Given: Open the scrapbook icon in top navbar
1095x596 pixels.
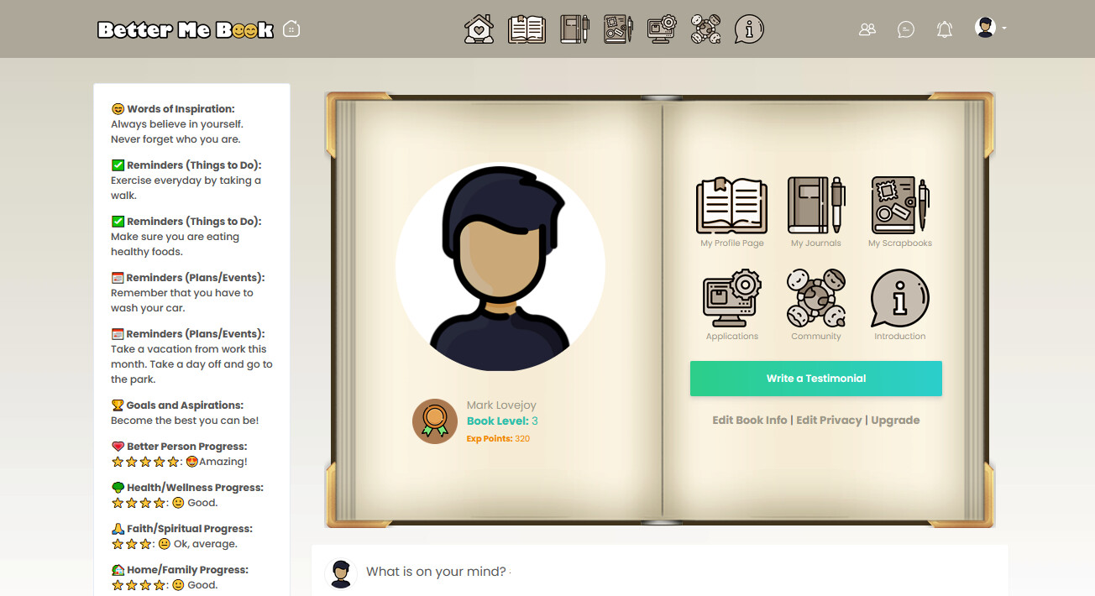Looking at the screenshot, I should 618,29.
